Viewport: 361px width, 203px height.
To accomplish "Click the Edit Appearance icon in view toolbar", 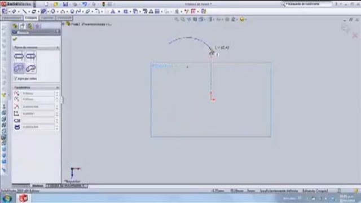I will [x=242, y=20].
